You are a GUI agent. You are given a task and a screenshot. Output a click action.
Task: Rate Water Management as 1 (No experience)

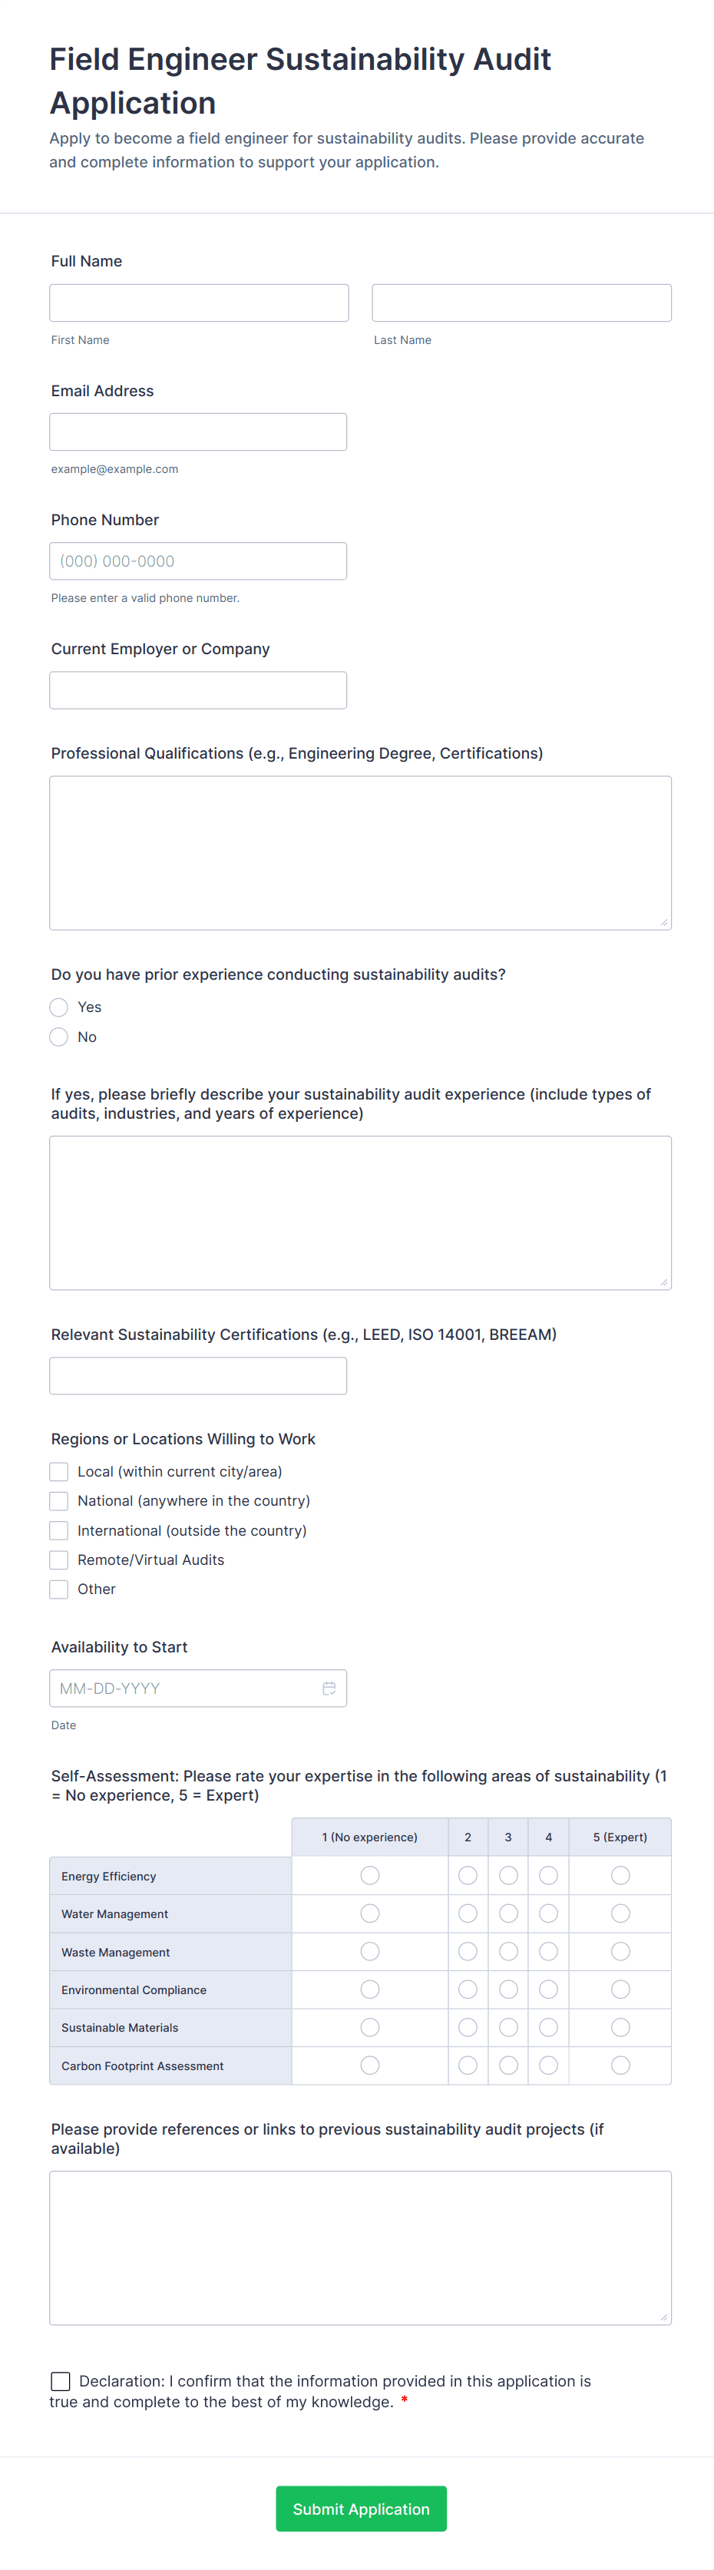[369, 1913]
